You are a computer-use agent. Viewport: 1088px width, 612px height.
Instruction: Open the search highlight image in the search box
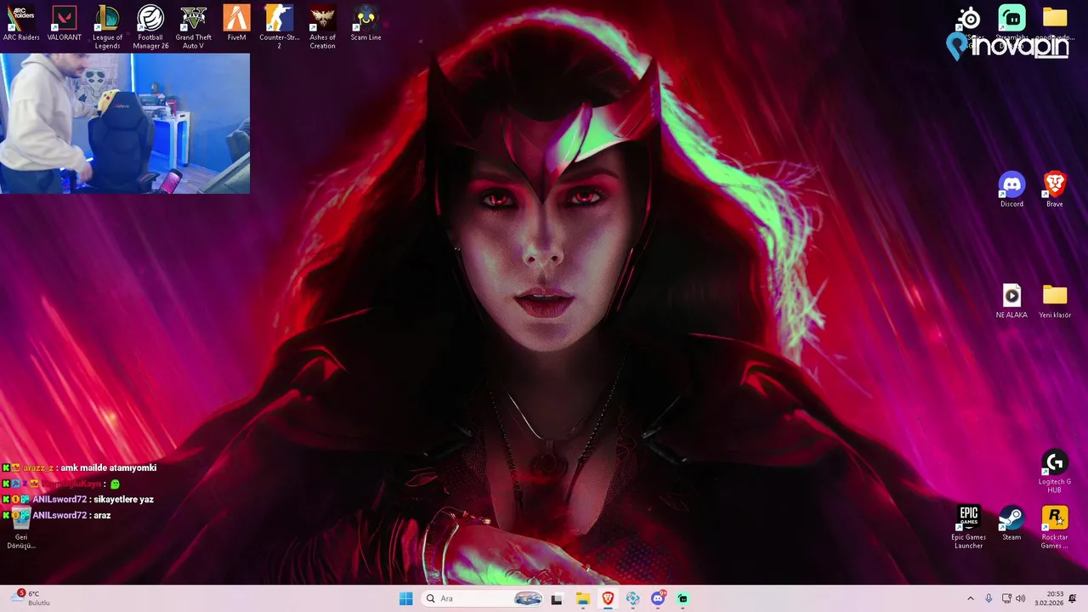click(x=528, y=598)
